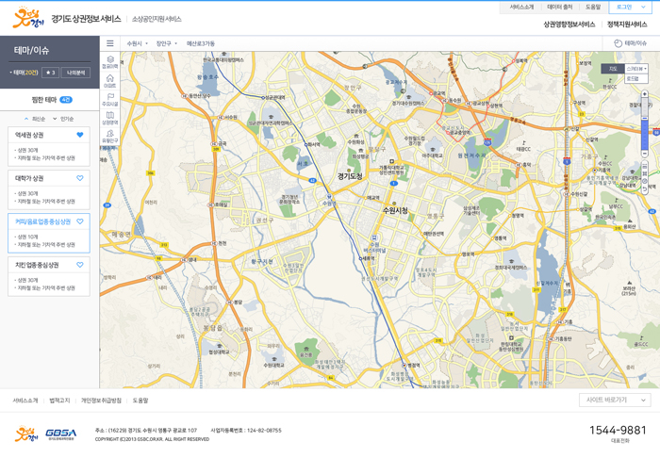Select the 이데트 house icon tool
660x458 pixels.
[109, 80]
